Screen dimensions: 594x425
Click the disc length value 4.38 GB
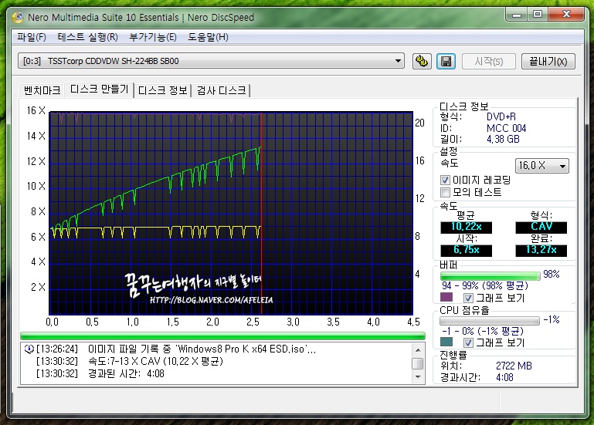[x=503, y=140]
